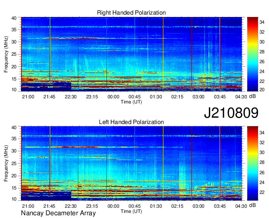Click the 20 MHz tick of Left Handed plot
The image size is (269, 218).
point(14,176)
